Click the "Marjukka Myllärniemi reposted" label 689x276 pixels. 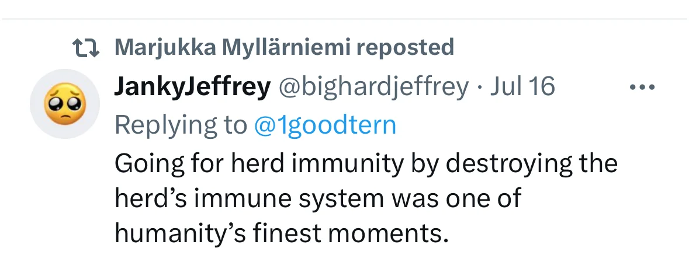(x=284, y=47)
